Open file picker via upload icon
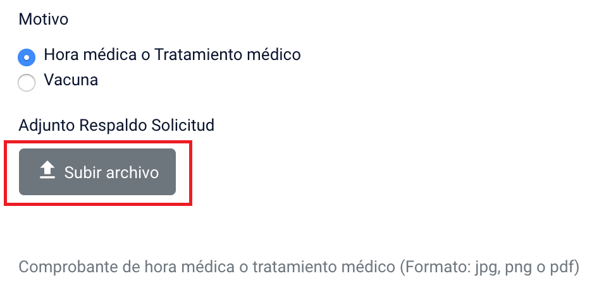 pos(47,170)
